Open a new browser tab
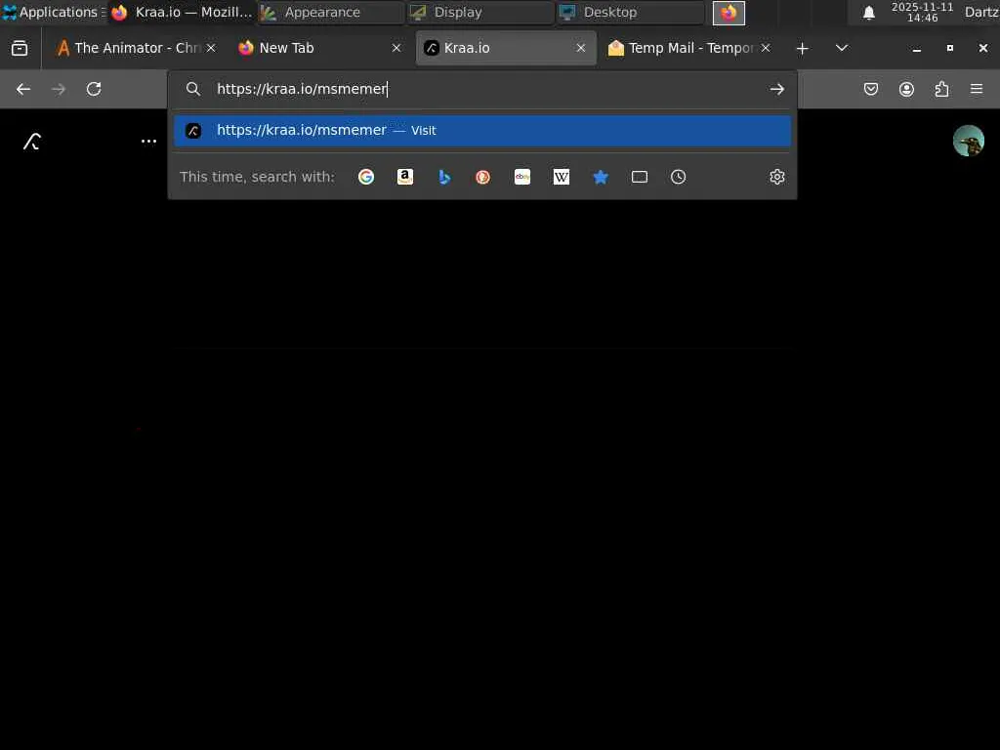 [803, 48]
